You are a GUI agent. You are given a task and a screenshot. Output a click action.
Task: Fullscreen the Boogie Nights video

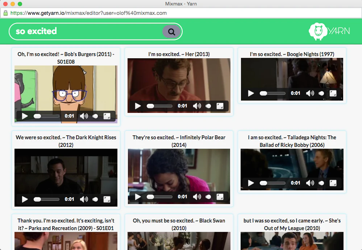(x=333, y=93)
